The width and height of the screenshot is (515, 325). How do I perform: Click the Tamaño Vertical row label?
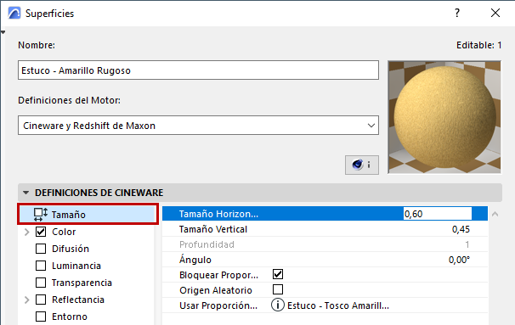point(213,229)
